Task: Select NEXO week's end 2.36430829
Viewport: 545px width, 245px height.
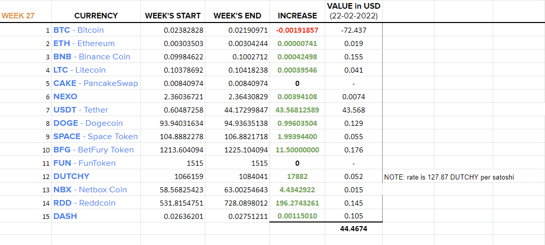Action: (x=237, y=97)
